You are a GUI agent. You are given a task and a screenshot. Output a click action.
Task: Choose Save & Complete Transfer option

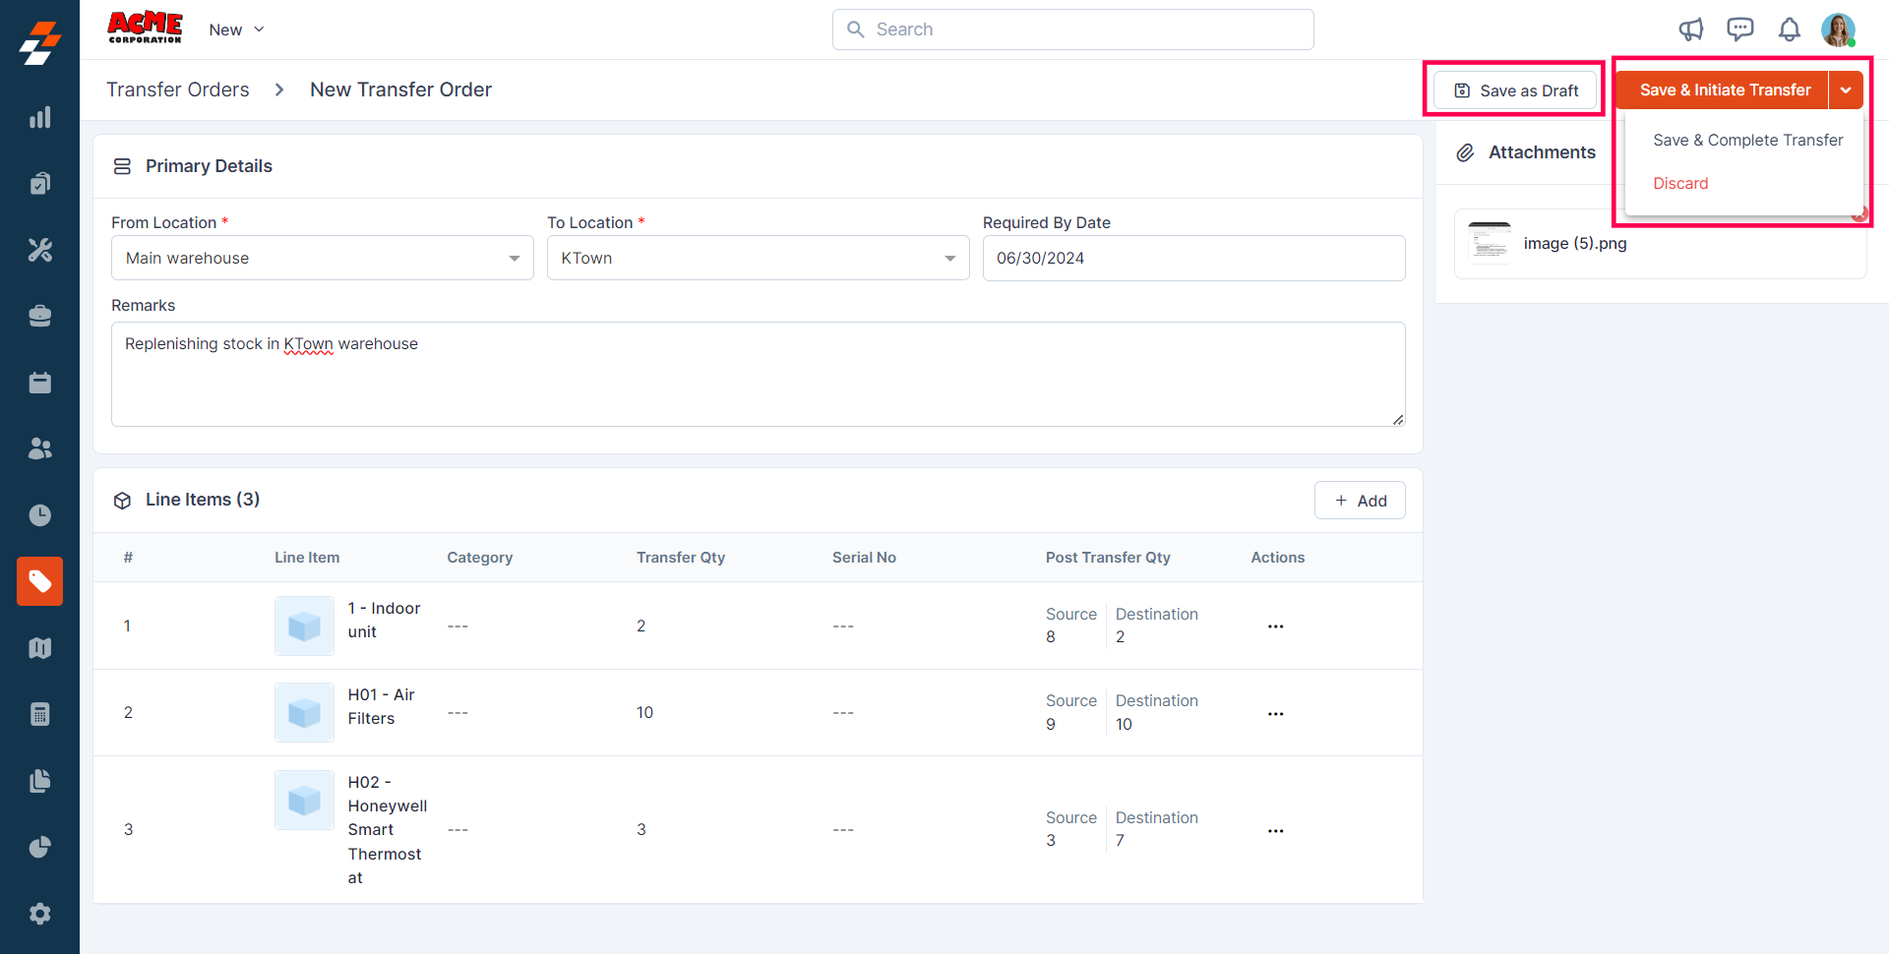(1747, 140)
